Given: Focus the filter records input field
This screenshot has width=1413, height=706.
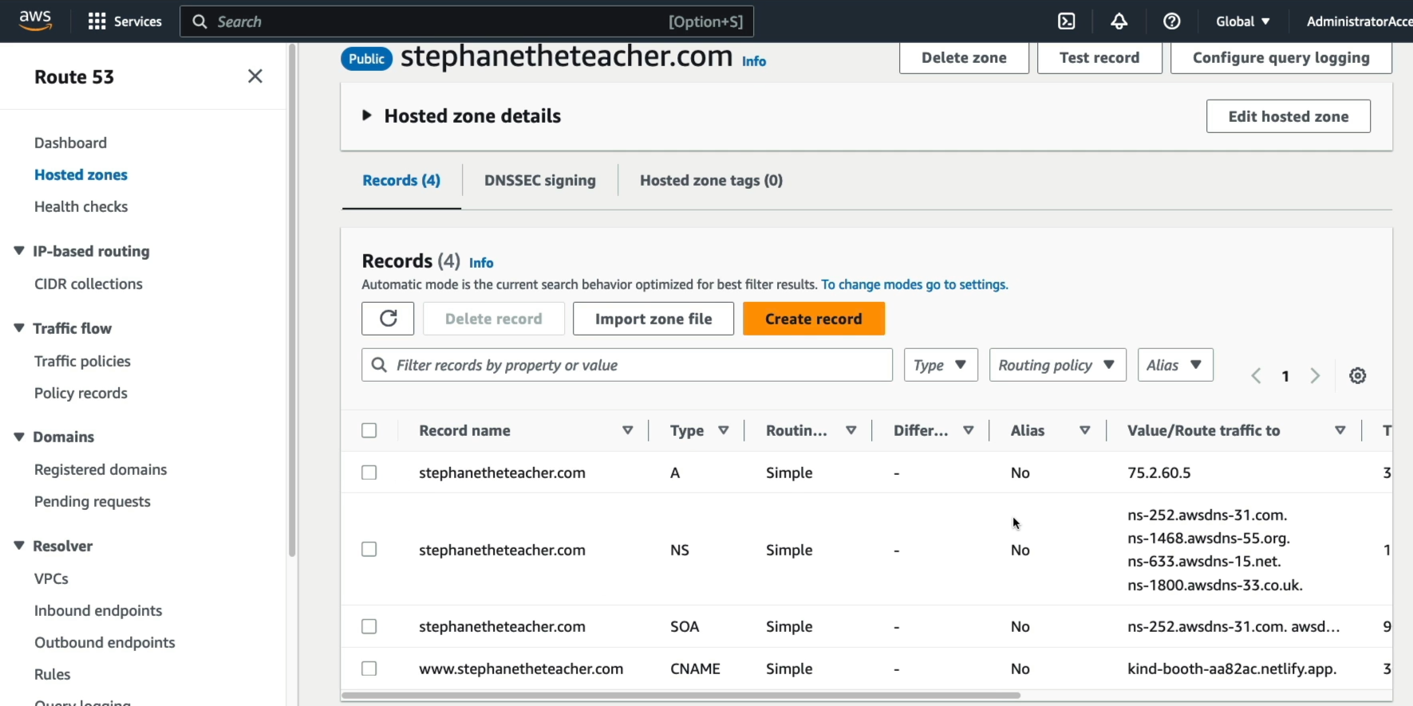Looking at the screenshot, I should point(627,365).
